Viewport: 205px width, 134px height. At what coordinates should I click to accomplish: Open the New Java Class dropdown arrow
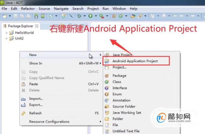coord(126,16)
